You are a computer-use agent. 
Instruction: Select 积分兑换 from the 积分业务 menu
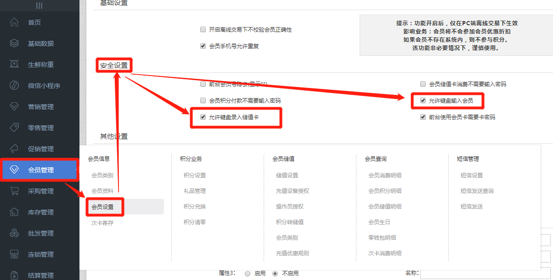click(x=195, y=206)
